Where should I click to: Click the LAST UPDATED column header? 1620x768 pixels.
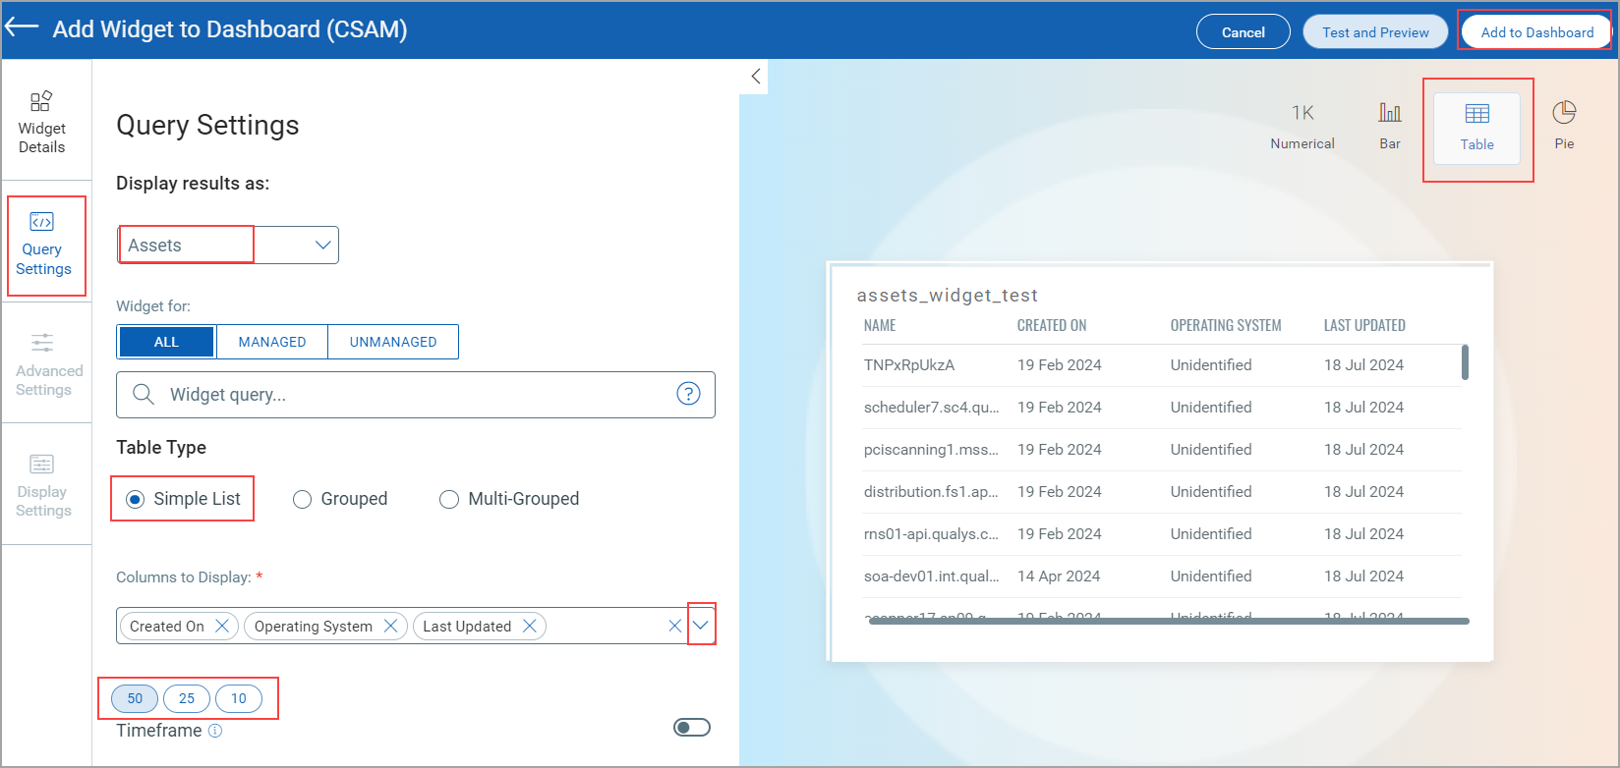click(x=1364, y=325)
